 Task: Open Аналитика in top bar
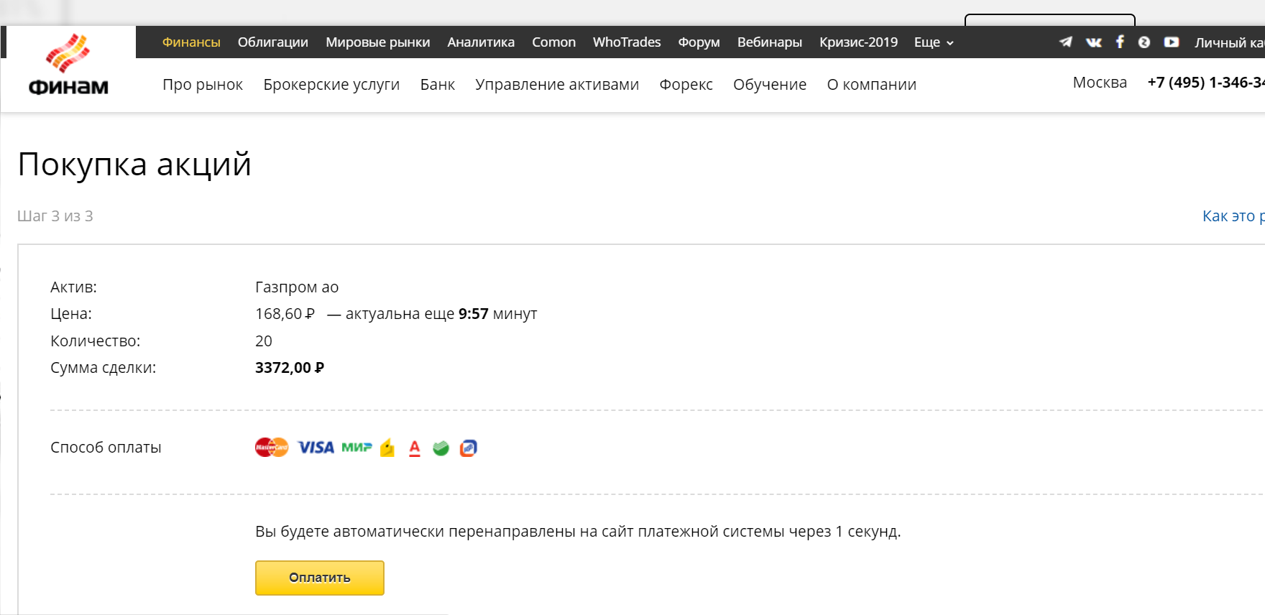click(x=481, y=42)
